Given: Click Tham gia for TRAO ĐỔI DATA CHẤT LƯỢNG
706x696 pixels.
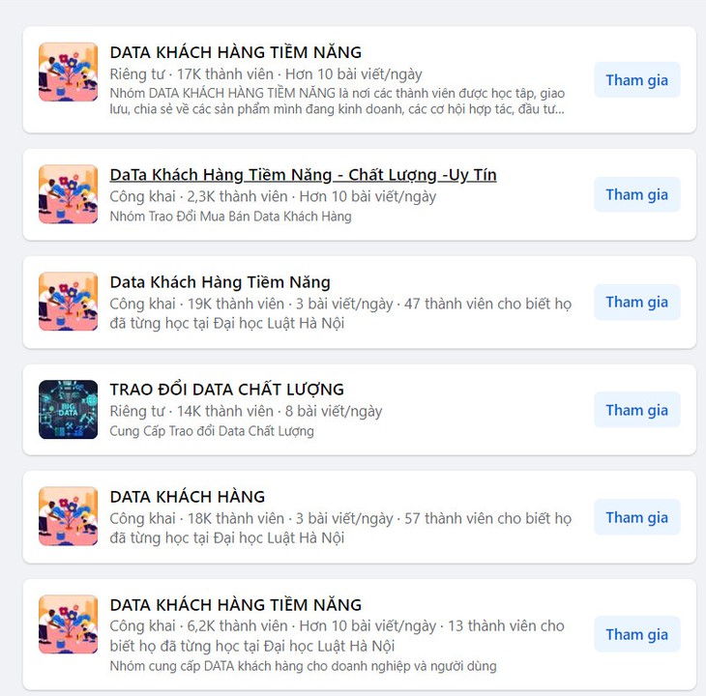Looking at the screenshot, I should pos(636,410).
